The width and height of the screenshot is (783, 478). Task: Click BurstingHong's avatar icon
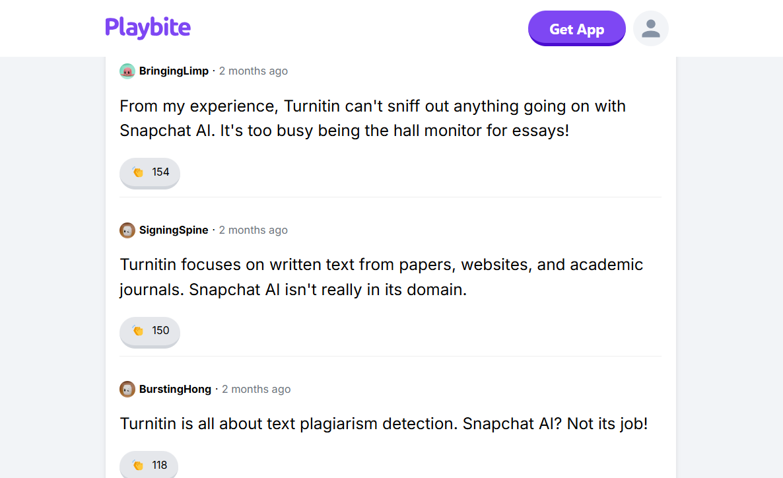127,390
